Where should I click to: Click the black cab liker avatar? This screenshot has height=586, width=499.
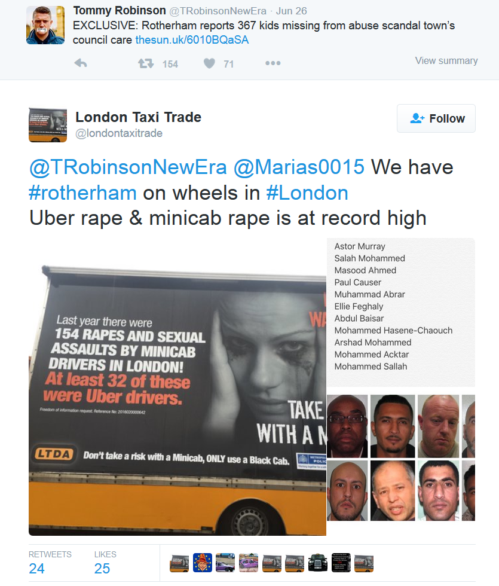318,563
